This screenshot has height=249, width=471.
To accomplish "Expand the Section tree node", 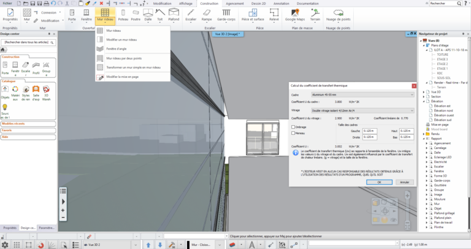I will [x=424, y=97].
